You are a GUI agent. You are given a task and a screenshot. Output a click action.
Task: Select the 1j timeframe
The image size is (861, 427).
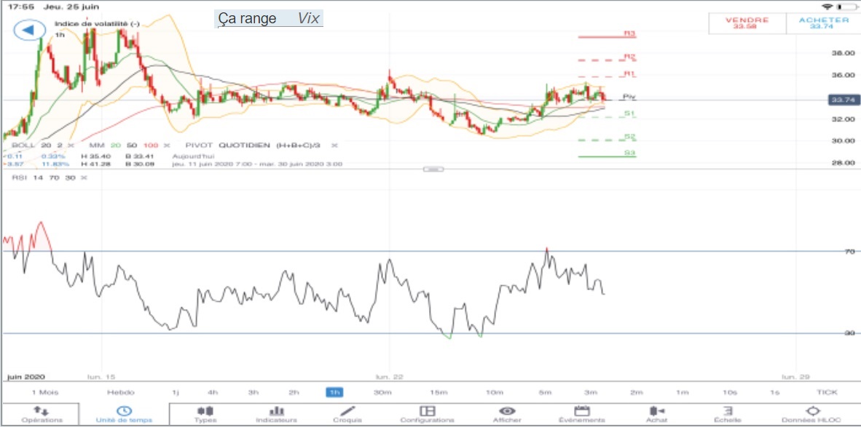[x=175, y=392]
